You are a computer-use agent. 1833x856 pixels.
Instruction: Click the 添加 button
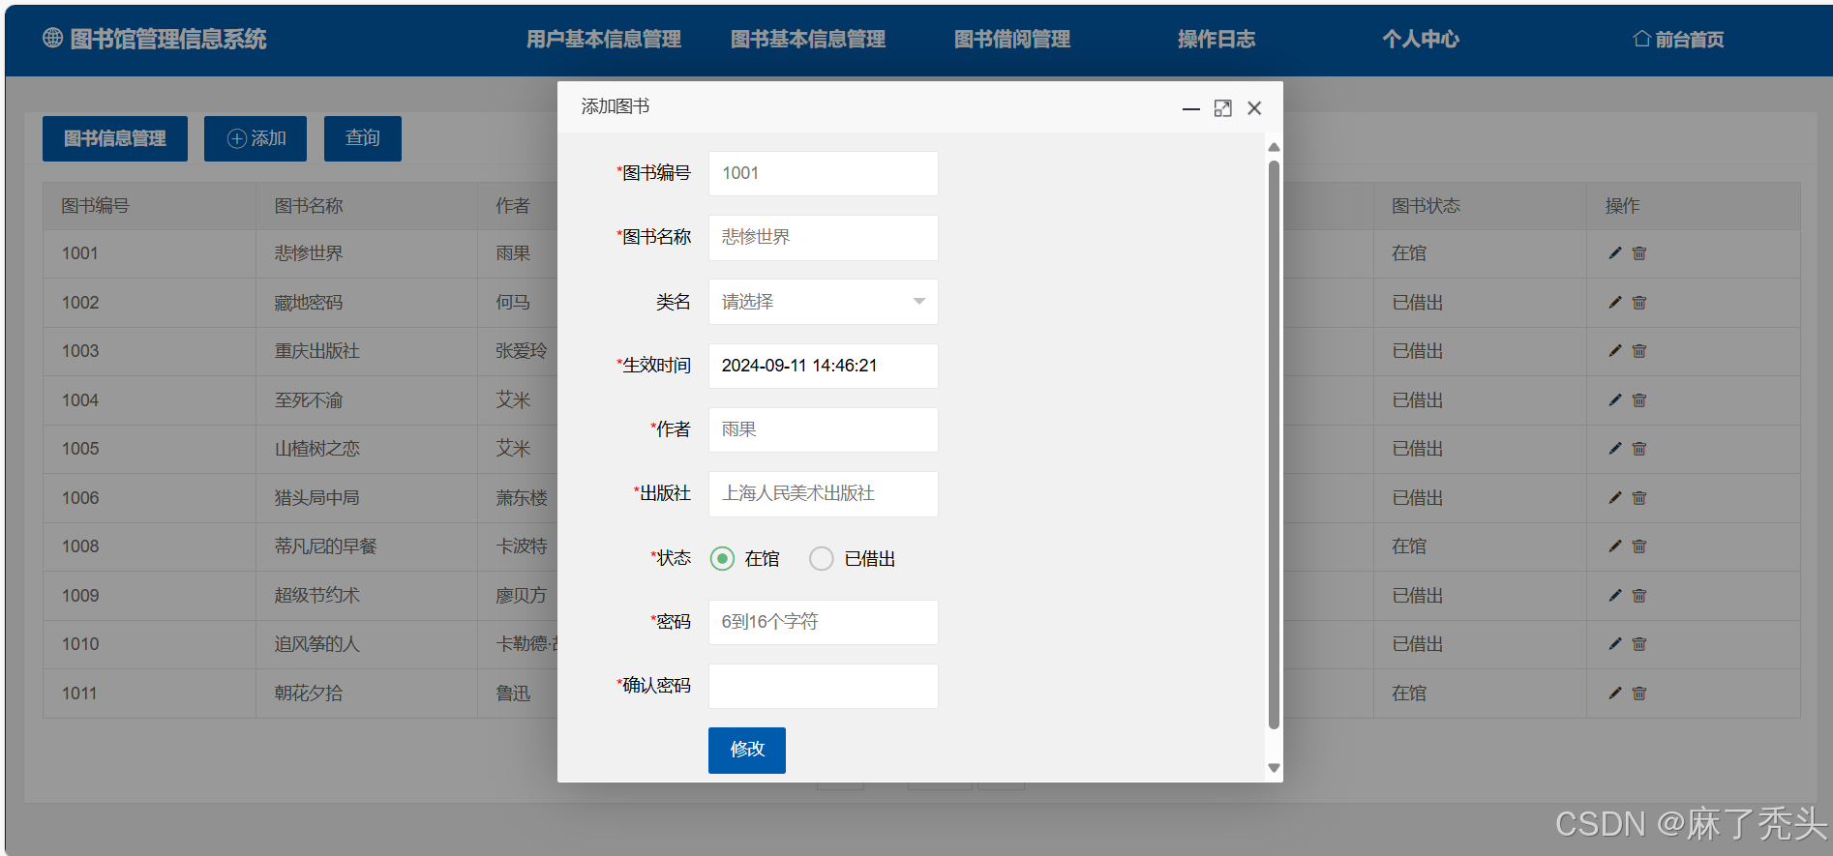255,138
